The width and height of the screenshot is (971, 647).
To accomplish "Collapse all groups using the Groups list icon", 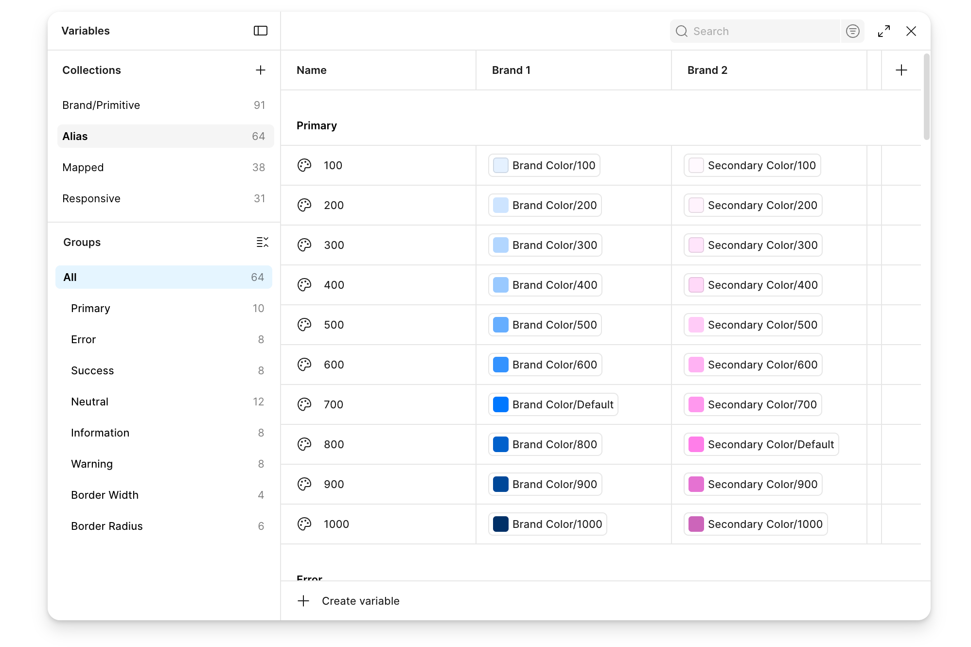I will coord(262,242).
